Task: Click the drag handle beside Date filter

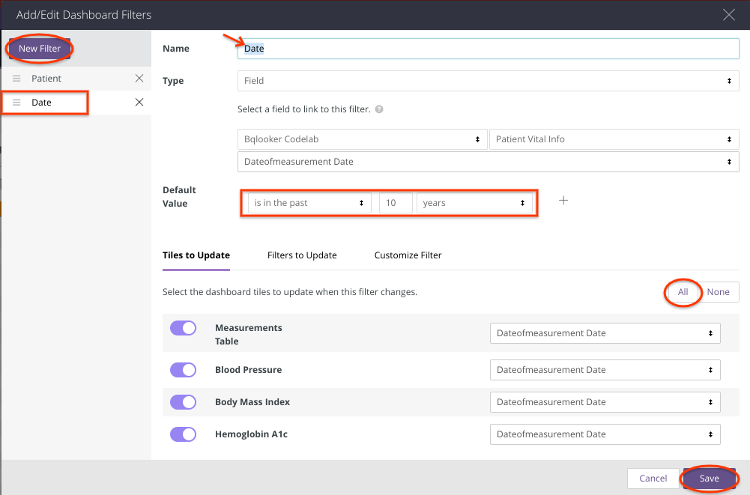Action: pyautogui.click(x=16, y=103)
